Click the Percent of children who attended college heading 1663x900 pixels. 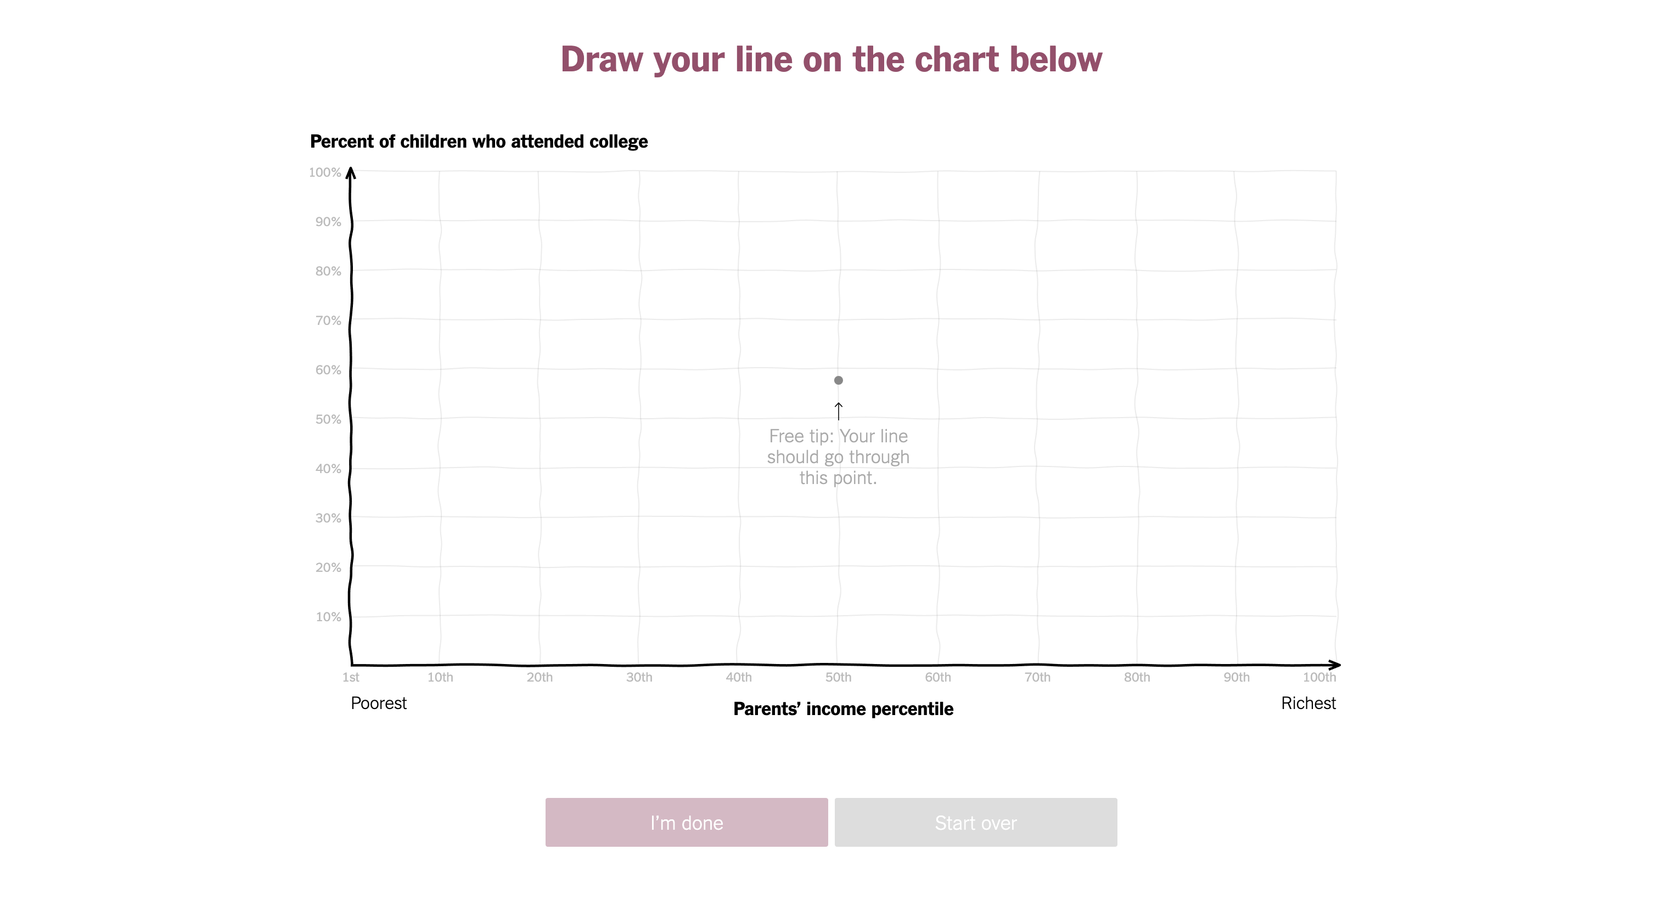479,142
